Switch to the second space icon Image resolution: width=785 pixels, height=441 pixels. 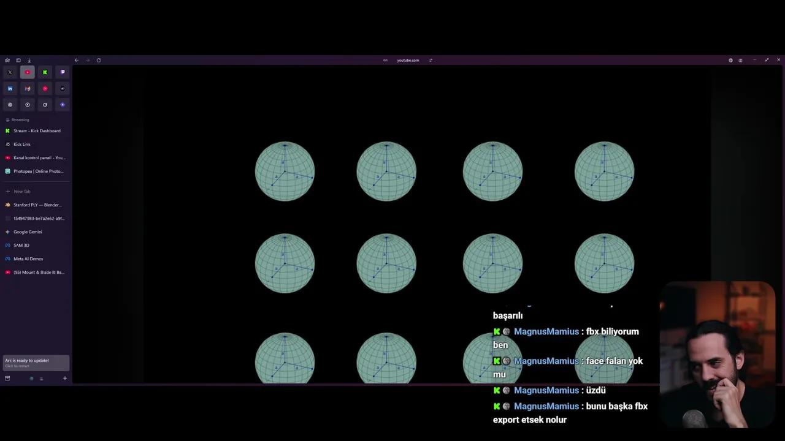point(42,379)
